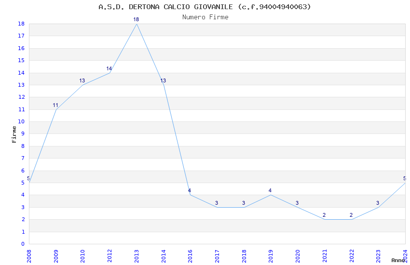Click y-axis tick value 13

(21, 85)
